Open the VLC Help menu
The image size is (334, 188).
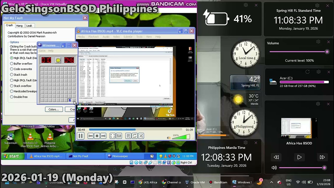click(158, 37)
